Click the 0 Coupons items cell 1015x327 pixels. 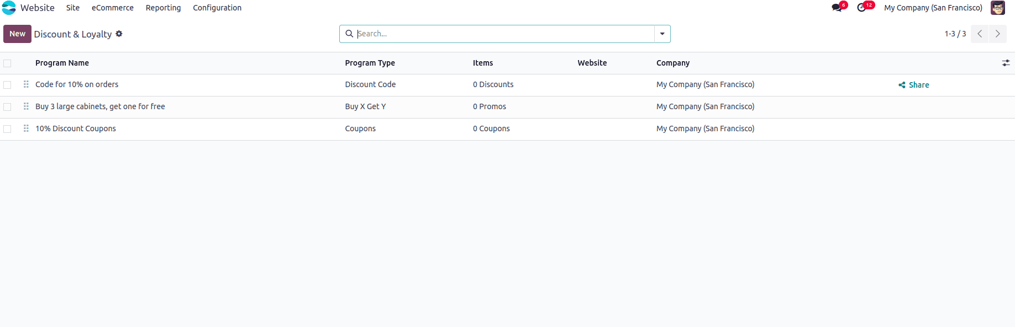[x=491, y=128]
